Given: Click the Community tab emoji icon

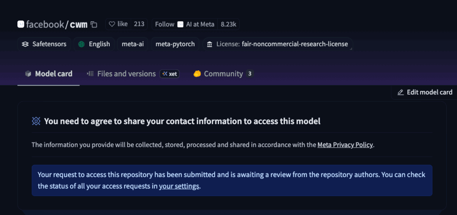Looking at the screenshot, I should pyautogui.click(x=197, y=74).
